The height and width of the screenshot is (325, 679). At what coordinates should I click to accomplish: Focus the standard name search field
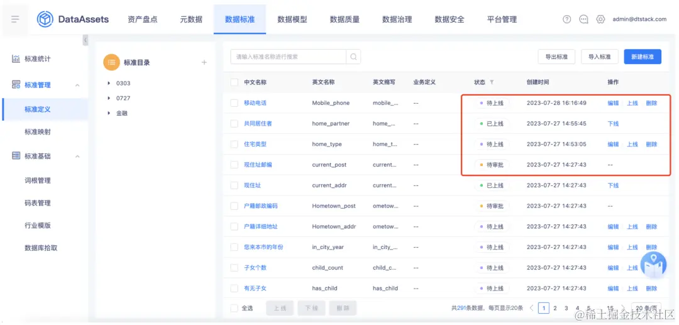click(x=289, y=57)
